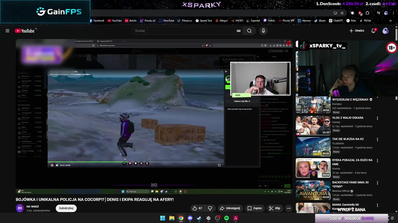Open Steam from taskbar

pyautogui.click(x=199, y=218)
